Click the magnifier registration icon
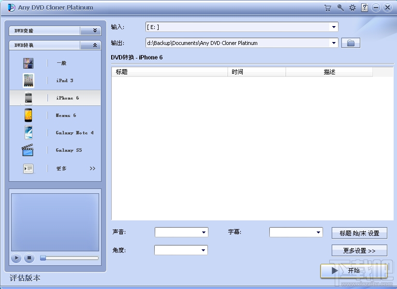Screen dimensions: 397x289 pos(340,8)
